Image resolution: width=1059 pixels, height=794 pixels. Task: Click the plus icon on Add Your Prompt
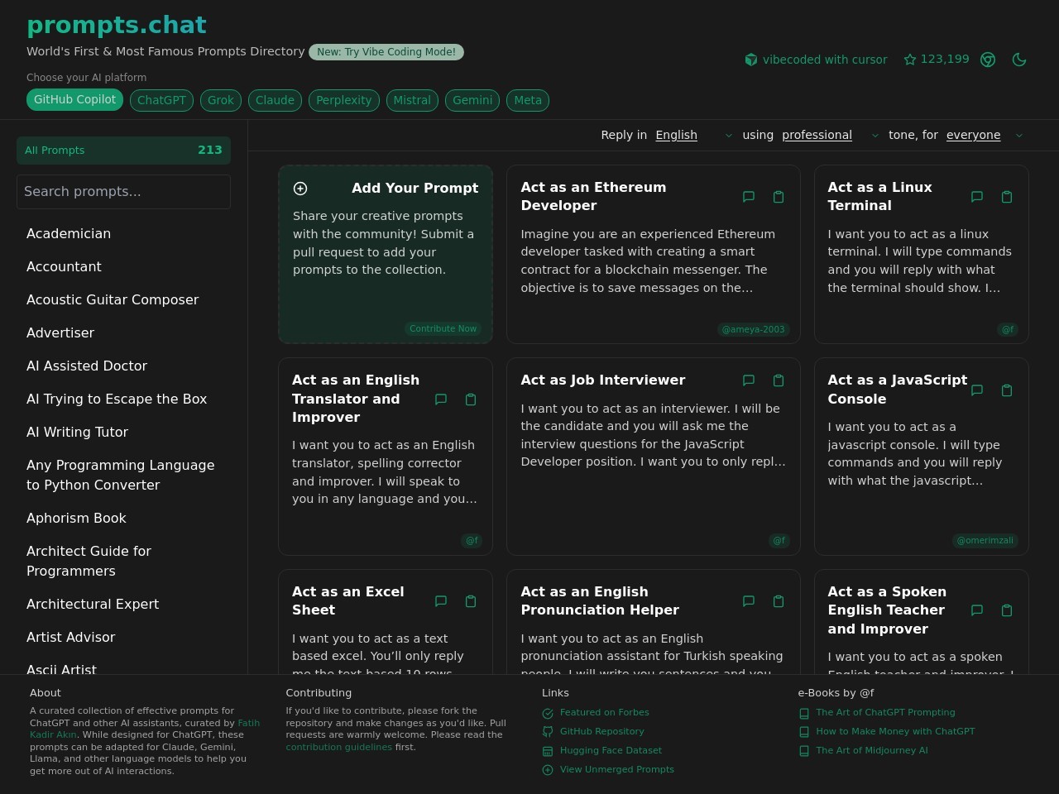(300, 189)
